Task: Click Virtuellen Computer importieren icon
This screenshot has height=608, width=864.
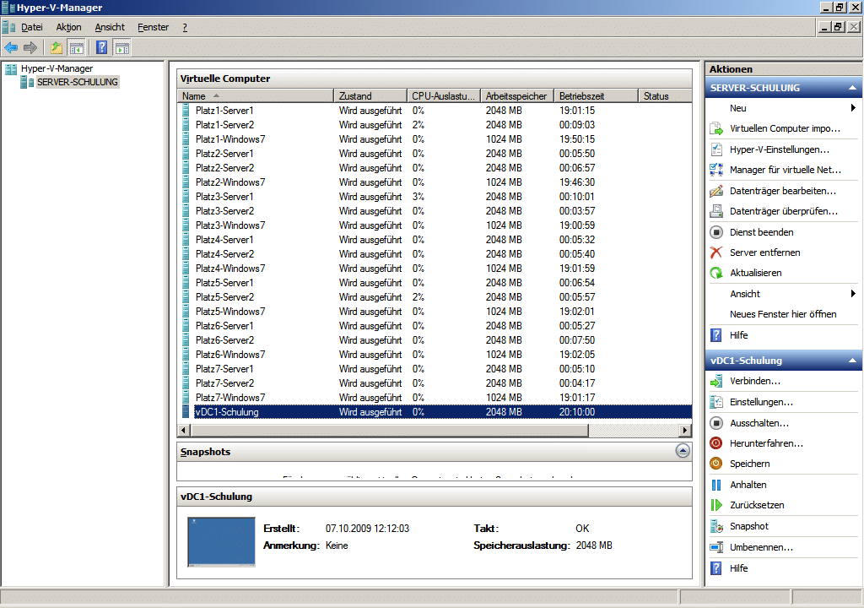Action: point(715,128)
